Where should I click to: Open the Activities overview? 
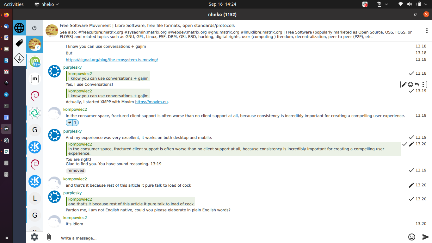pos(14,4)
